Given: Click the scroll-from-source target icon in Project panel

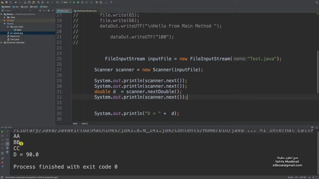Looking at the screenshot, I should pos(40,10).
